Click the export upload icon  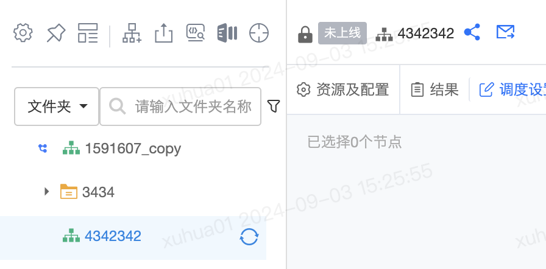click(x=164, y=33)
